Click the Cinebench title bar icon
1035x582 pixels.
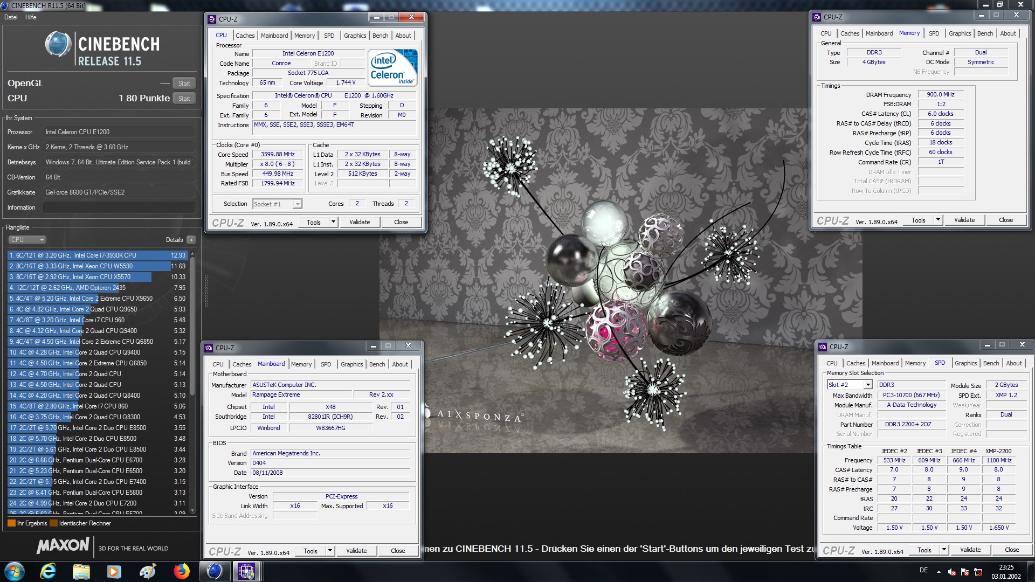tap(5, 5)
